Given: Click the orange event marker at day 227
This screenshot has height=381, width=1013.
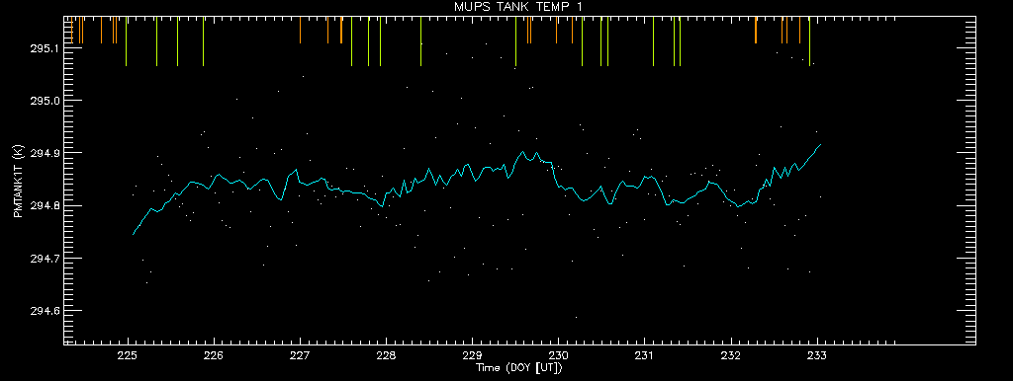Looking at the screenshot, I should tap(301, 30).
